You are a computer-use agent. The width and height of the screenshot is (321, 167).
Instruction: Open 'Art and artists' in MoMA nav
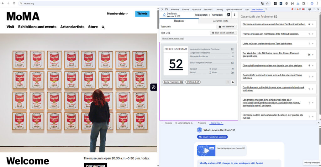coord(72,27)
